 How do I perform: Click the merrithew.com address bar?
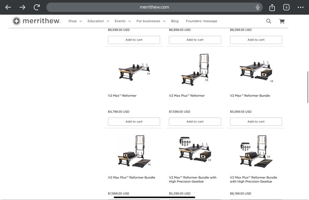[154, 7]
